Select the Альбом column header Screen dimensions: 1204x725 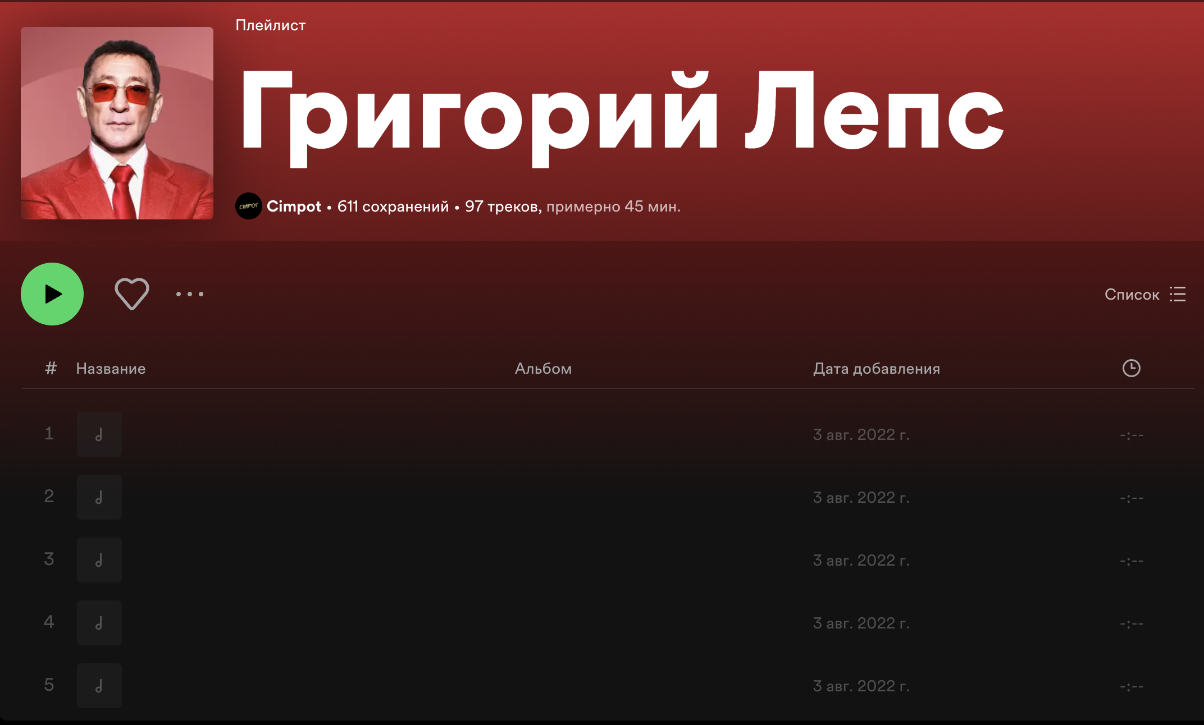543,369
